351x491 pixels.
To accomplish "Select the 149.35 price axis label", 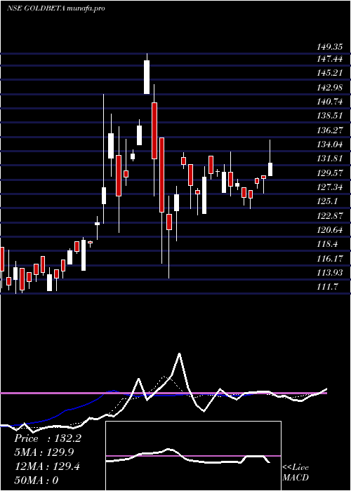I will (x=330, y=47).
